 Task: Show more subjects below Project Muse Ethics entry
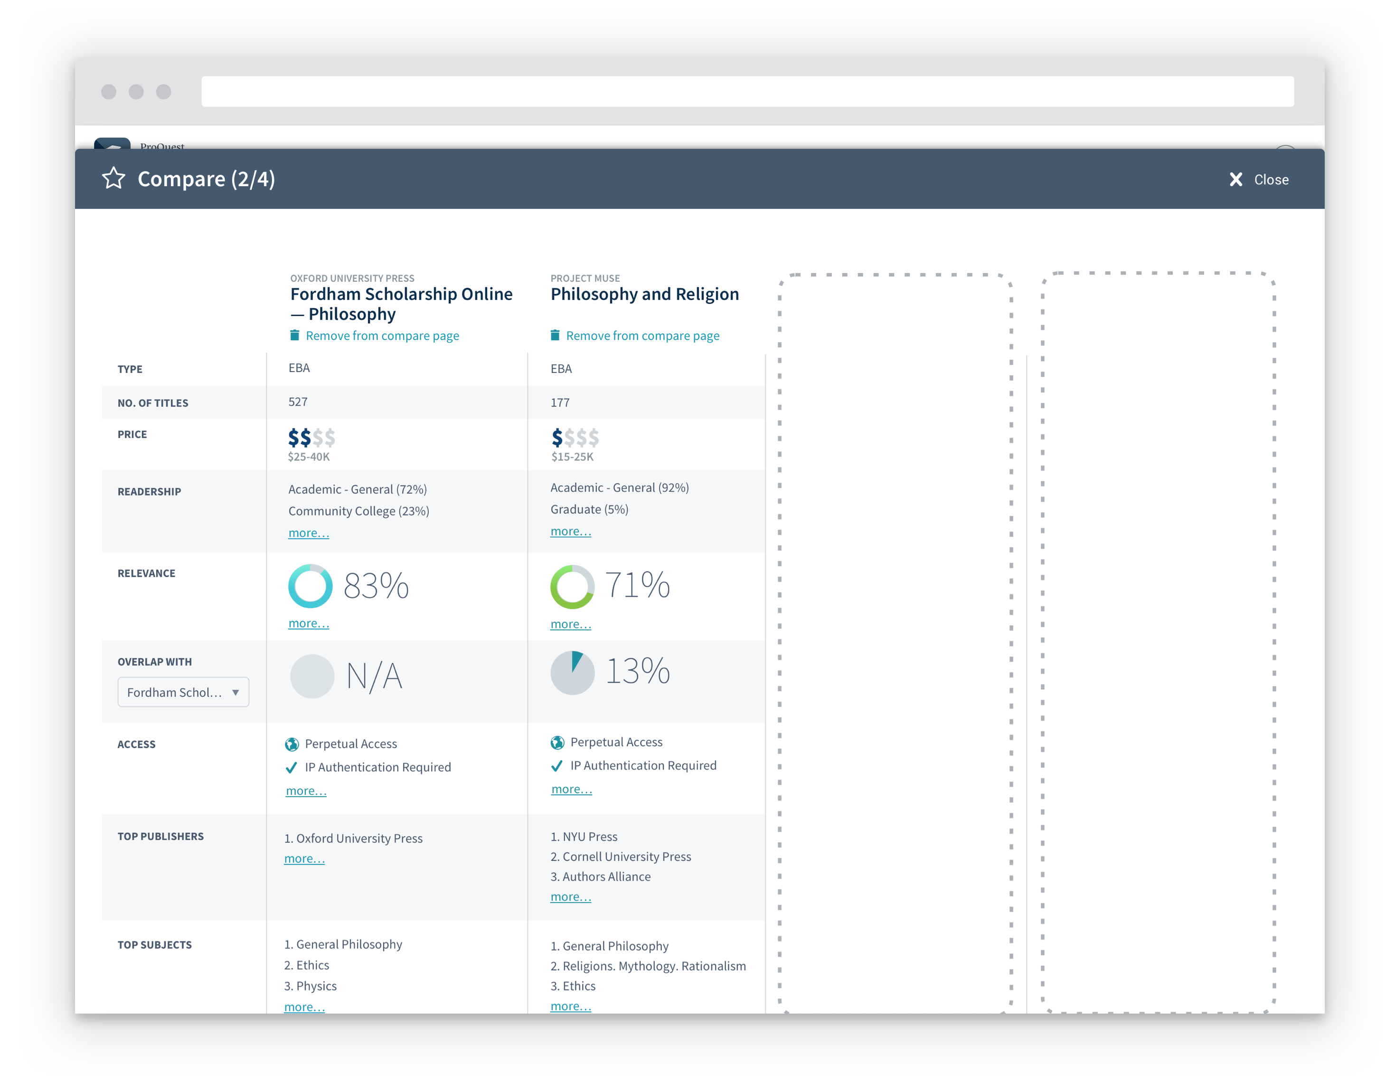571,1006
